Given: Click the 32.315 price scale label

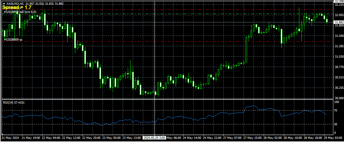Looking at the screenshot, I should click(339, 5).
